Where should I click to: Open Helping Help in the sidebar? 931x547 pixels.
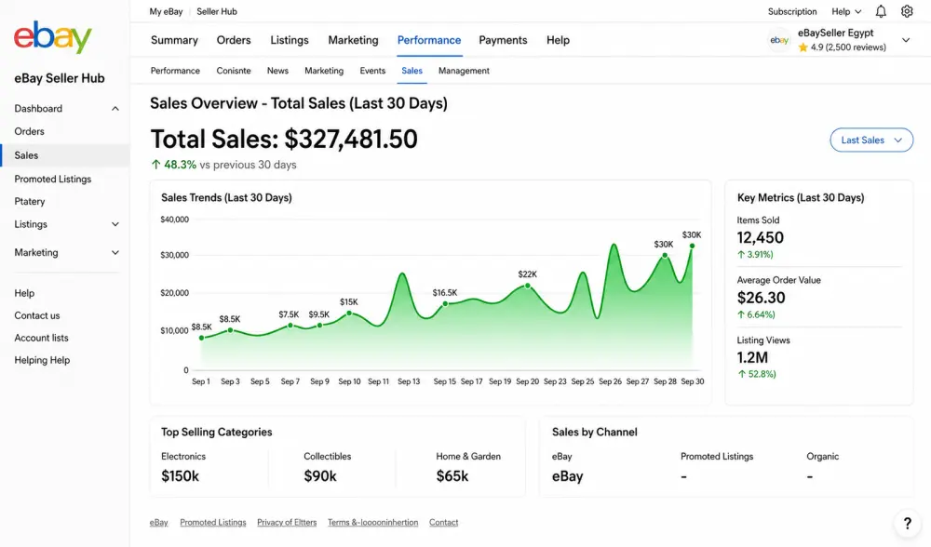[42, 360]
